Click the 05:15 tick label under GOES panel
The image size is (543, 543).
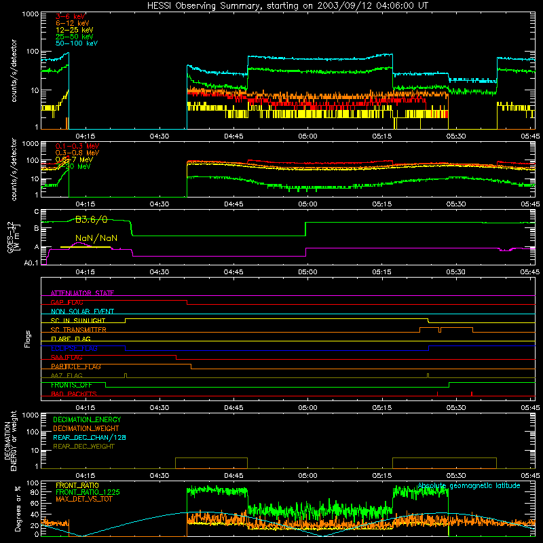point(381,272)
